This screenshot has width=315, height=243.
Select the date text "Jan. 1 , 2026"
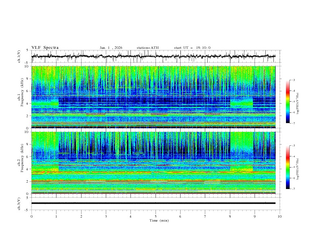pyautogui.click(x=111, y=48)
